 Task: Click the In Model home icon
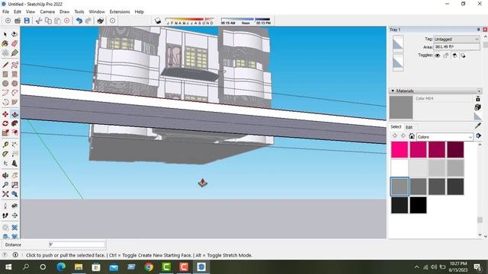click(412, 136)
